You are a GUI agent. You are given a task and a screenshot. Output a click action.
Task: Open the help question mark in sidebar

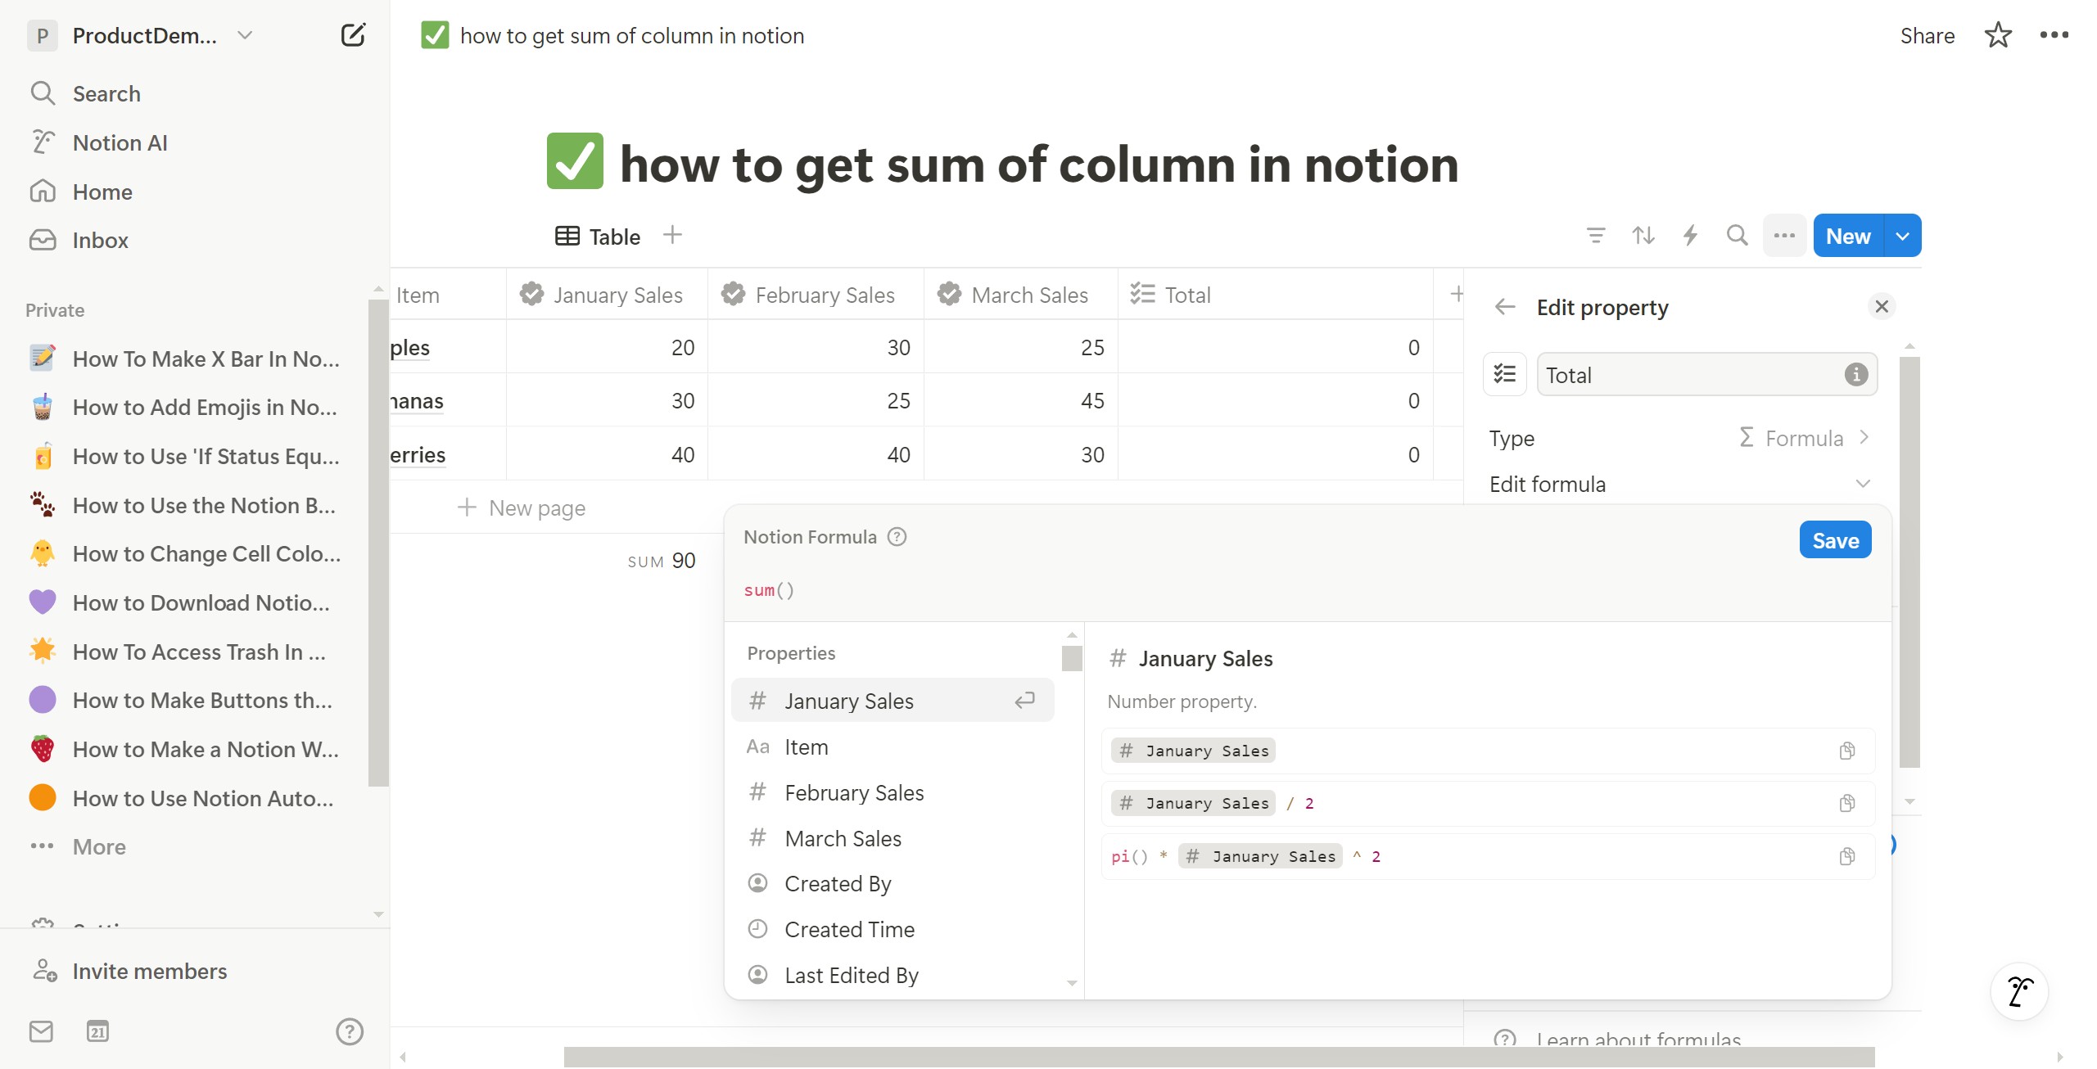350,1031
